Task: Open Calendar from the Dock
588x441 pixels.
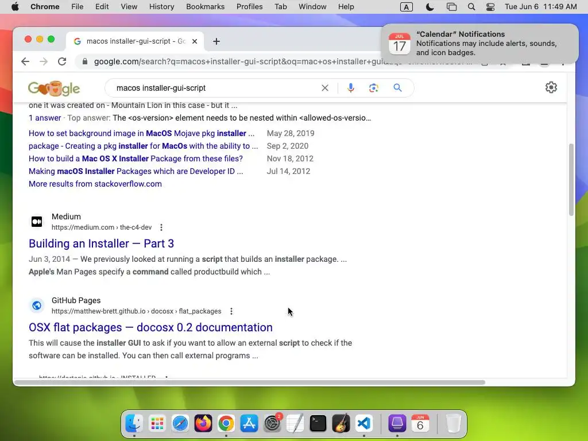Action: pyautogui.click(x=420, y=424)
